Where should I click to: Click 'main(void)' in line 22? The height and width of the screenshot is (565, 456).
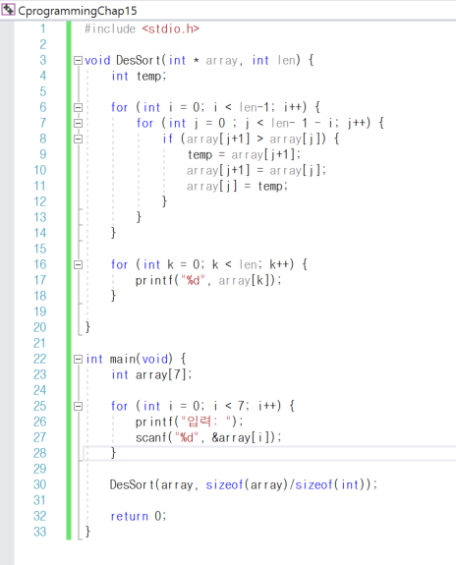(x=142, y=360)
